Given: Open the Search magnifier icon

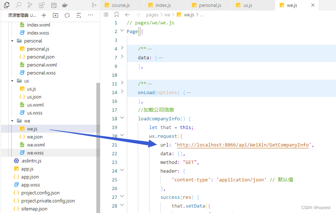Looking at the screenshot, I should [19, 5].
